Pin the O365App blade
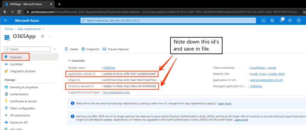 pos(42,36)
